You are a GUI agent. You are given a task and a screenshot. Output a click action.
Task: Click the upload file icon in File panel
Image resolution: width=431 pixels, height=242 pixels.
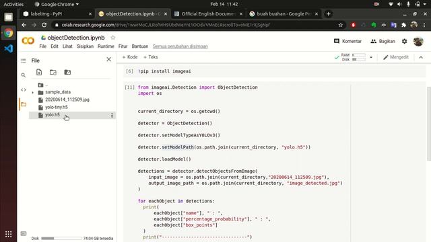click(x=39, y=72)
